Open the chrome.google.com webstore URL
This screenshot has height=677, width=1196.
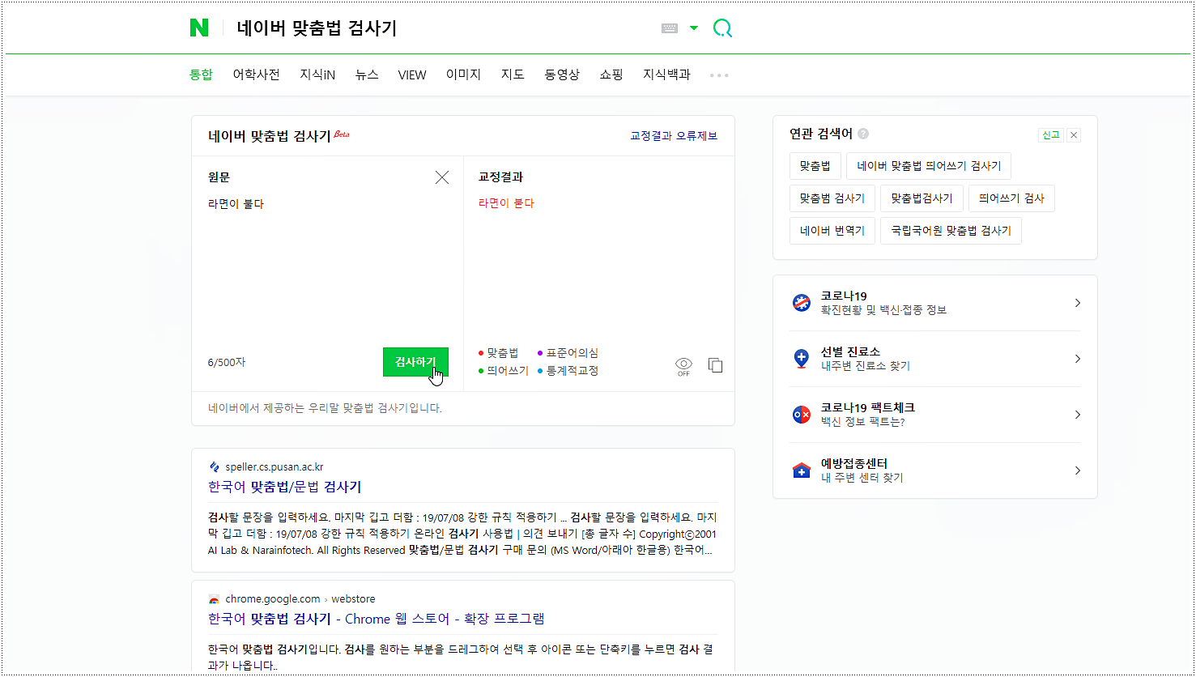coord(300,599)
